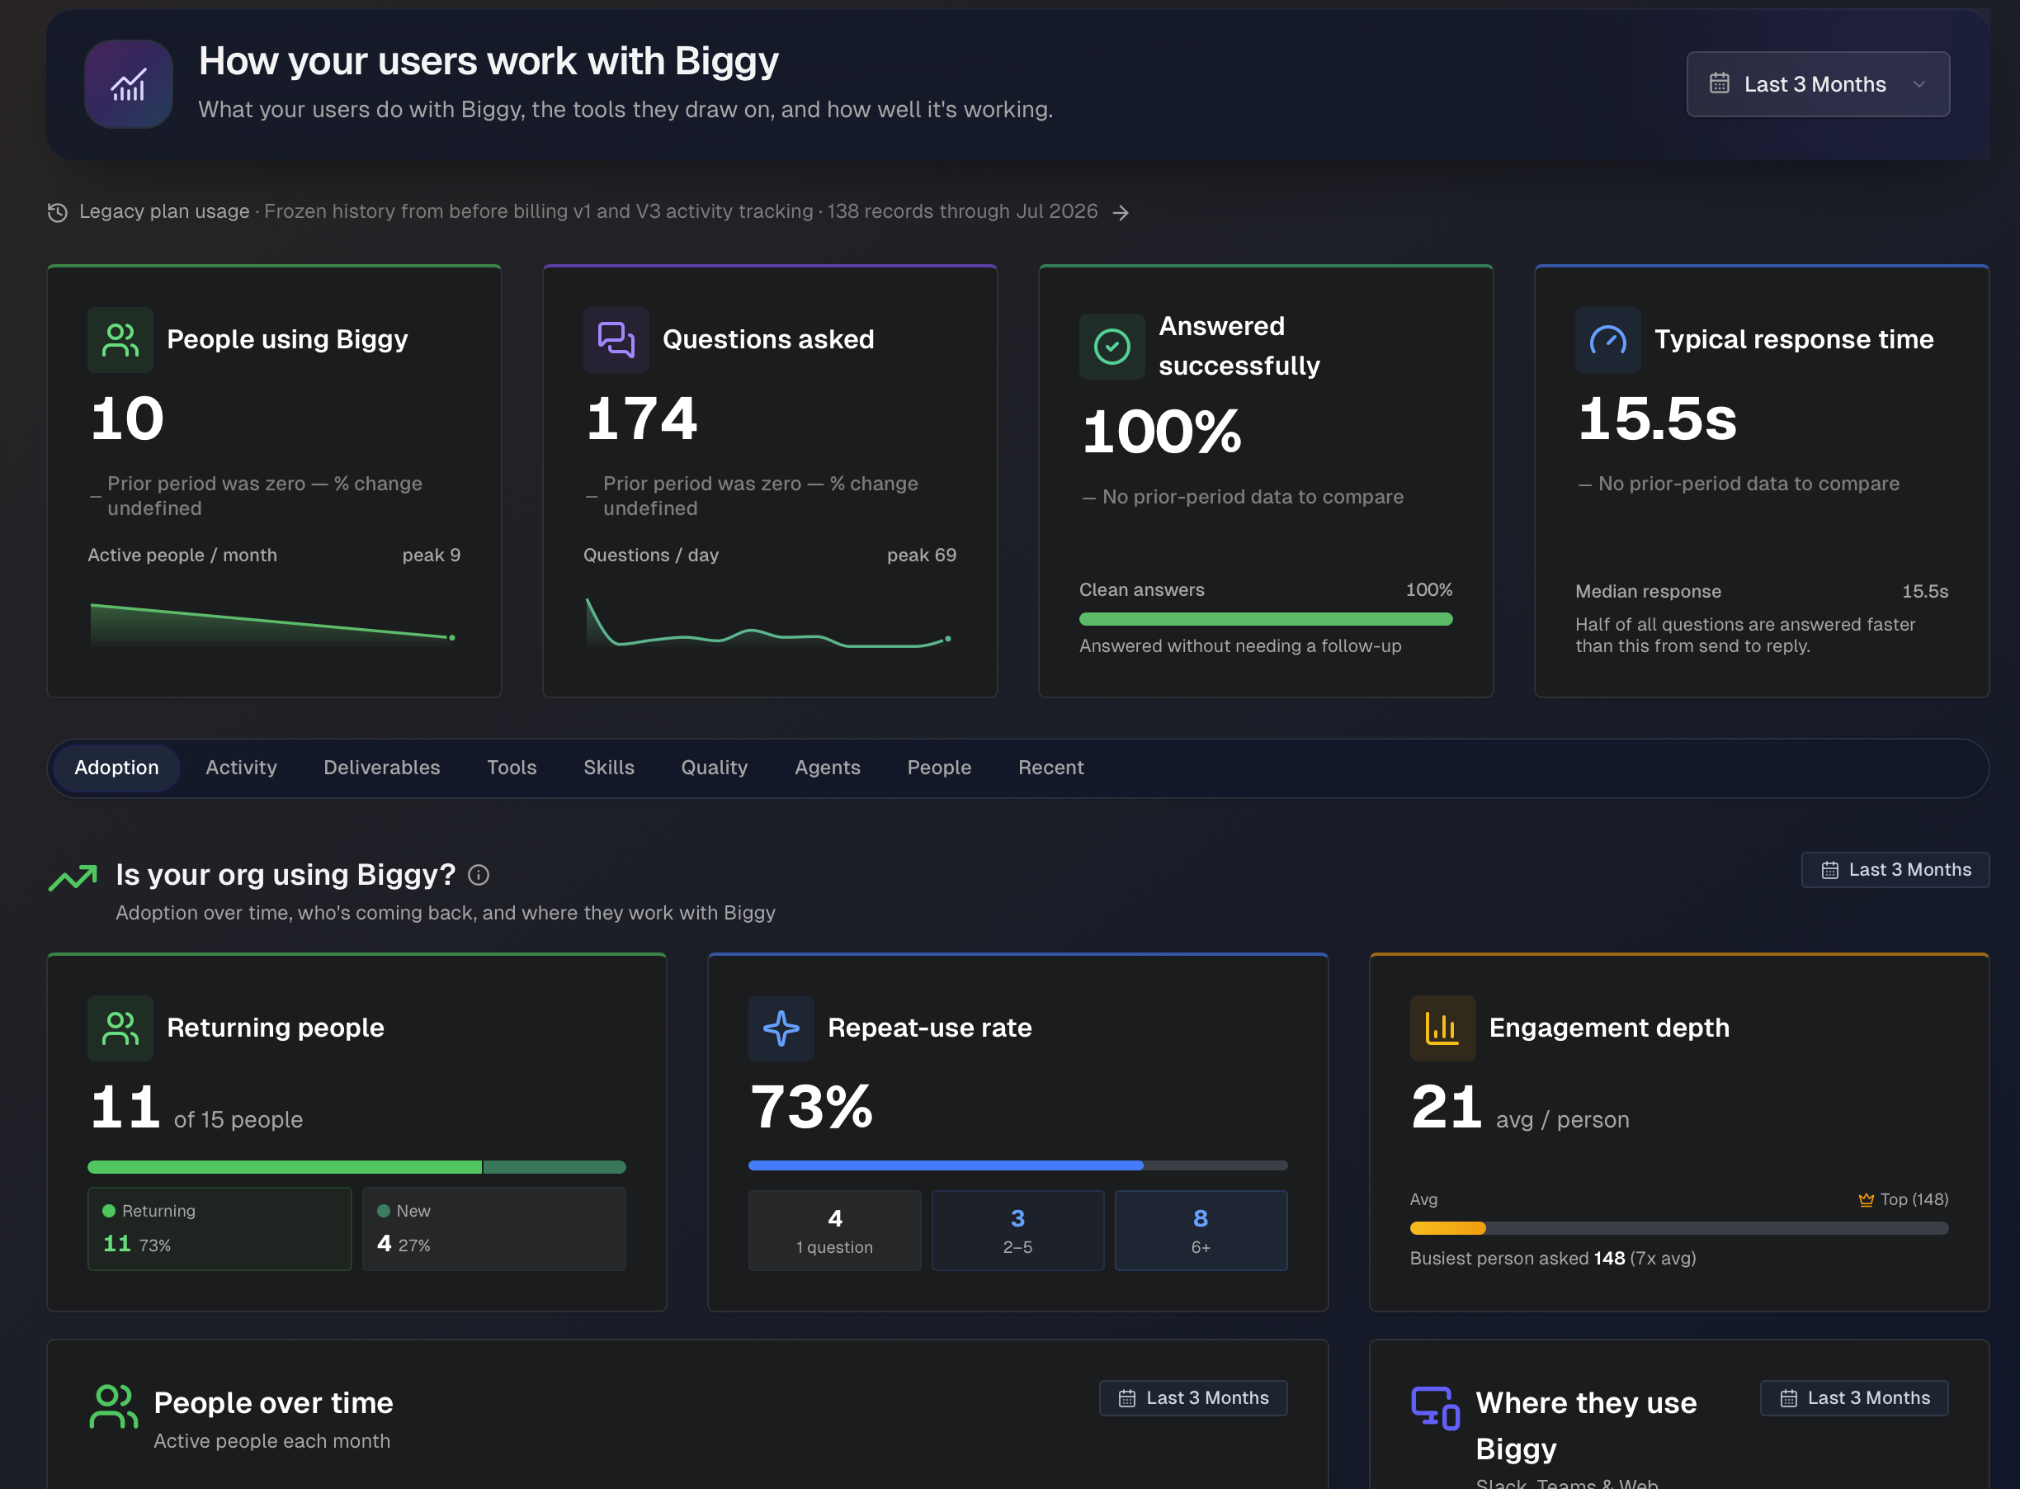This screenshot has height=1489, width=2020.
Task: Click the Repeat-use rate blue progress bar
Action: tap(1017, 1165)
